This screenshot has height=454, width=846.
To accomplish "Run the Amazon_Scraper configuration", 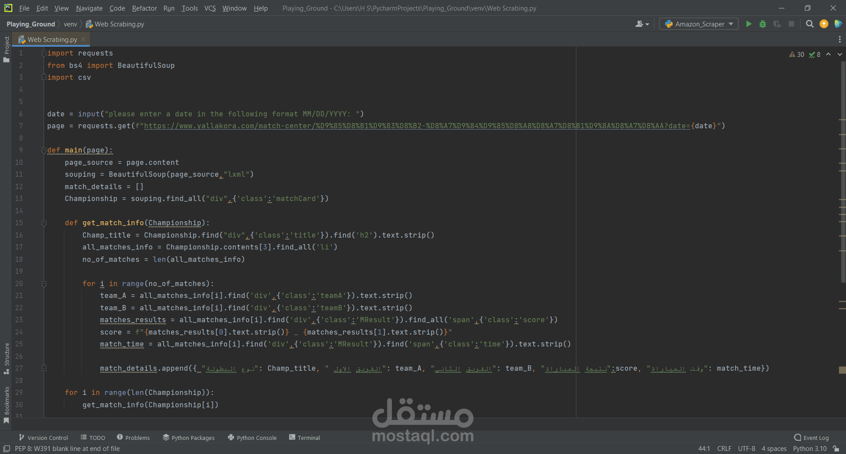I will 749,24.
